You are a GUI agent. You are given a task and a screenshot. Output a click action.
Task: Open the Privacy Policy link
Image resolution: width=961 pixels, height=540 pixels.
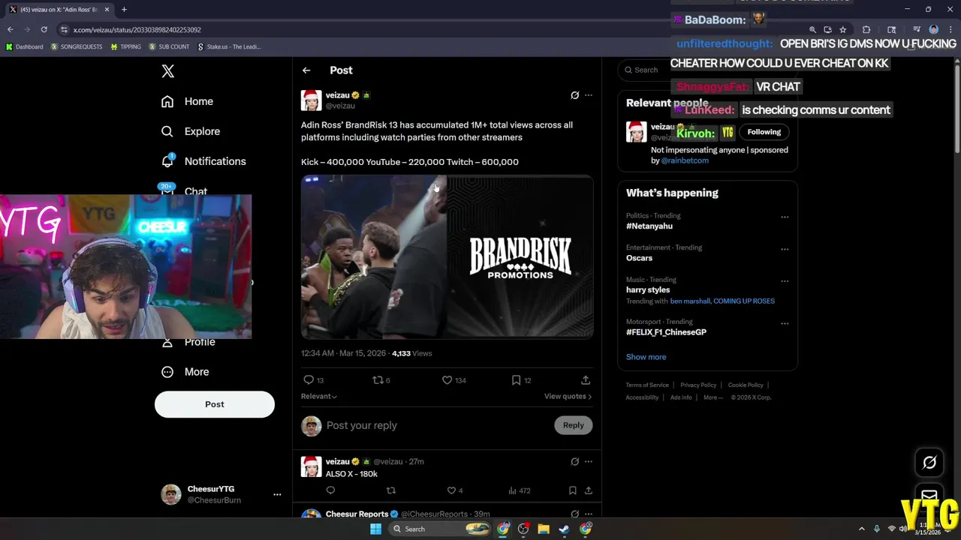tap(698, 385)
